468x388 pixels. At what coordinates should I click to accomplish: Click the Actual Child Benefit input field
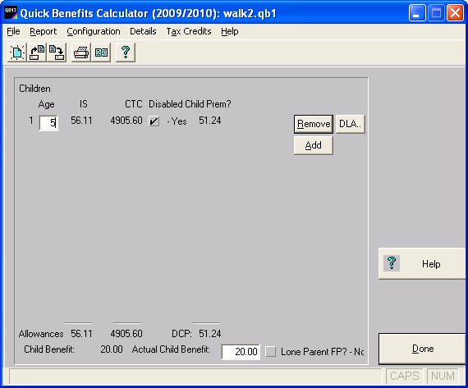click(241, 352)
